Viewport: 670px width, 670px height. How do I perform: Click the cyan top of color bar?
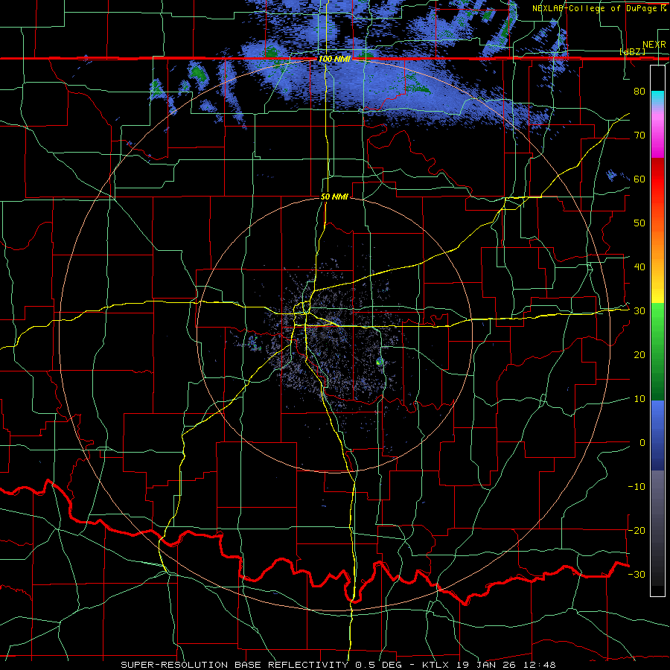click(657, 96)
